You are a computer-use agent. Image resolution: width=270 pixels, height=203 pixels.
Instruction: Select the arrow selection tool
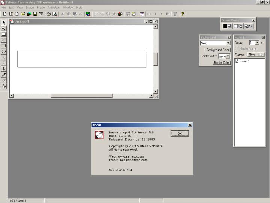[4, 23]
